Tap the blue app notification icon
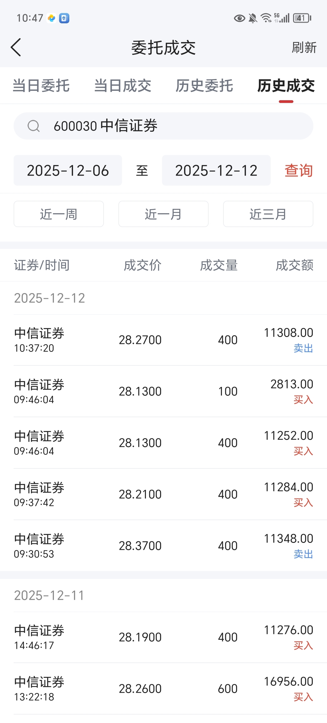 64,18
